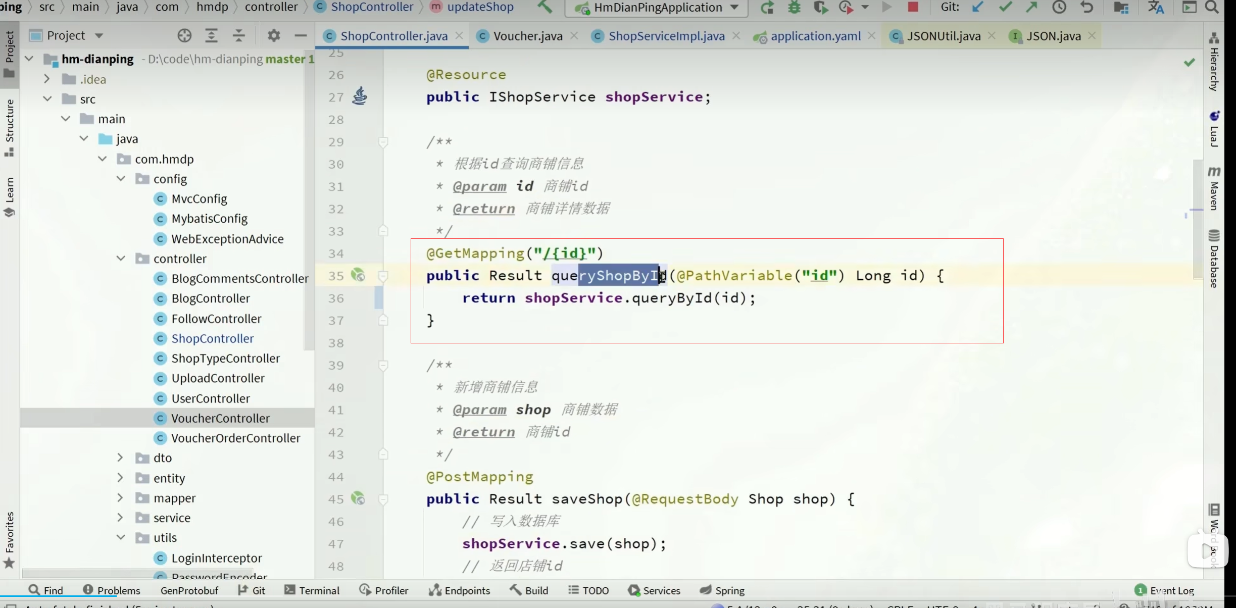Click the Search Everywhere magnifier icon
Image resolution: width=1236 pixels, height=608 pixels.
[1212, 7]
